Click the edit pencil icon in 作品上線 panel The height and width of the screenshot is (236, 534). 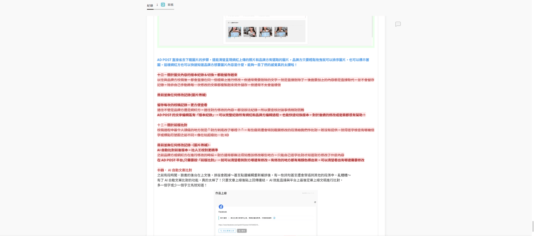(315, 202)
